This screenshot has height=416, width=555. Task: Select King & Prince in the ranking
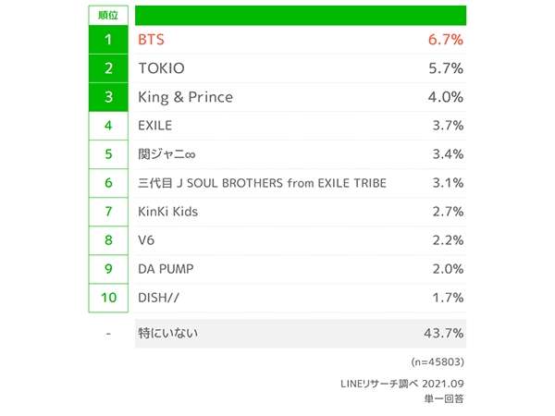pos(186,97)
